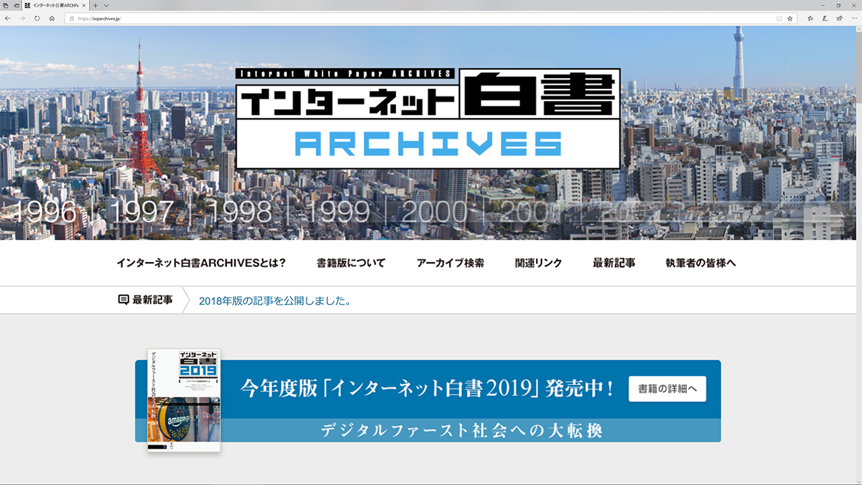Open a new tab with plus button

click(x=96, y=5)
